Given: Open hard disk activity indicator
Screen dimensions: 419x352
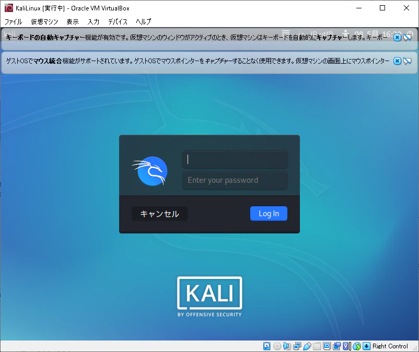Looking at the screenshot, I should (266, 346).
